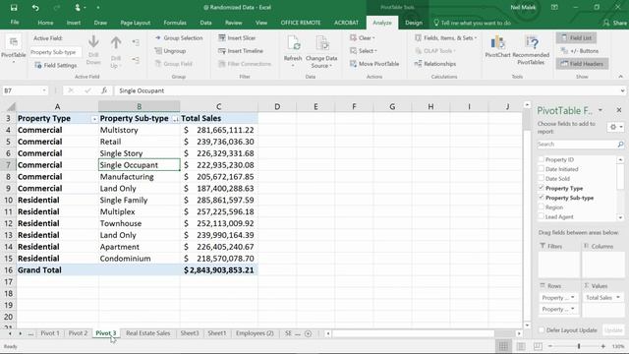Click the zoom in plus button
The image size is (629, 354).
[x=602, y=346]
